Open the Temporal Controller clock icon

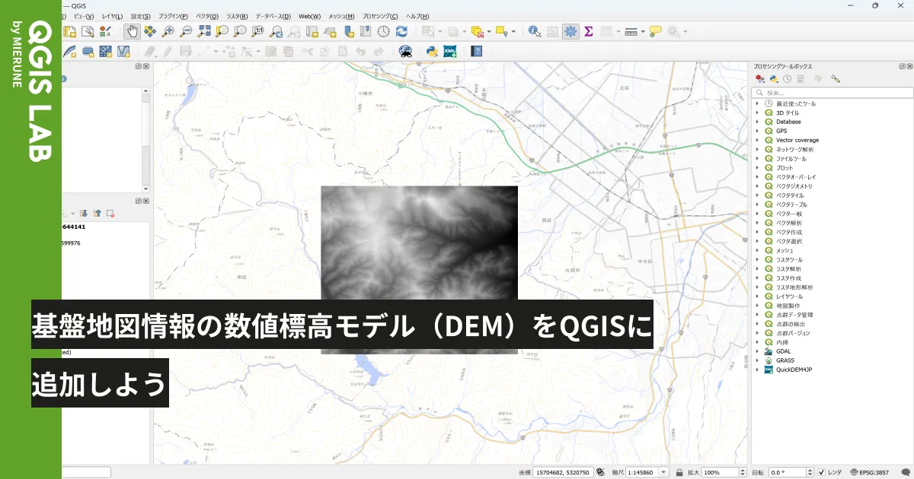[x=382, y=32]
